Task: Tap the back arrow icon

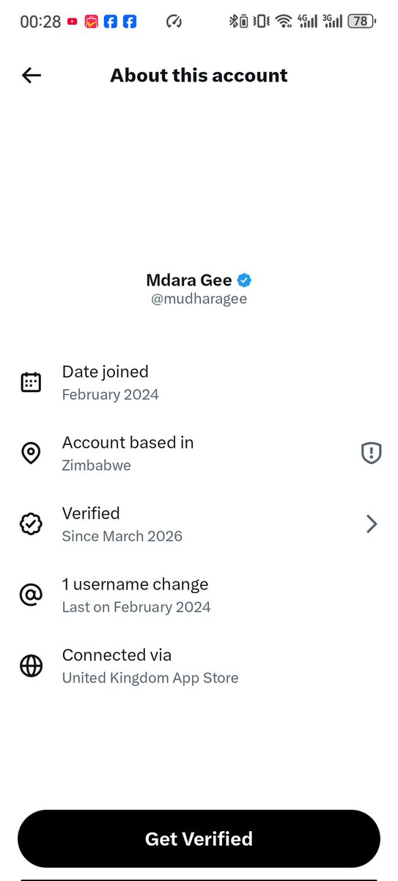Action: click(x=32, y=75)
